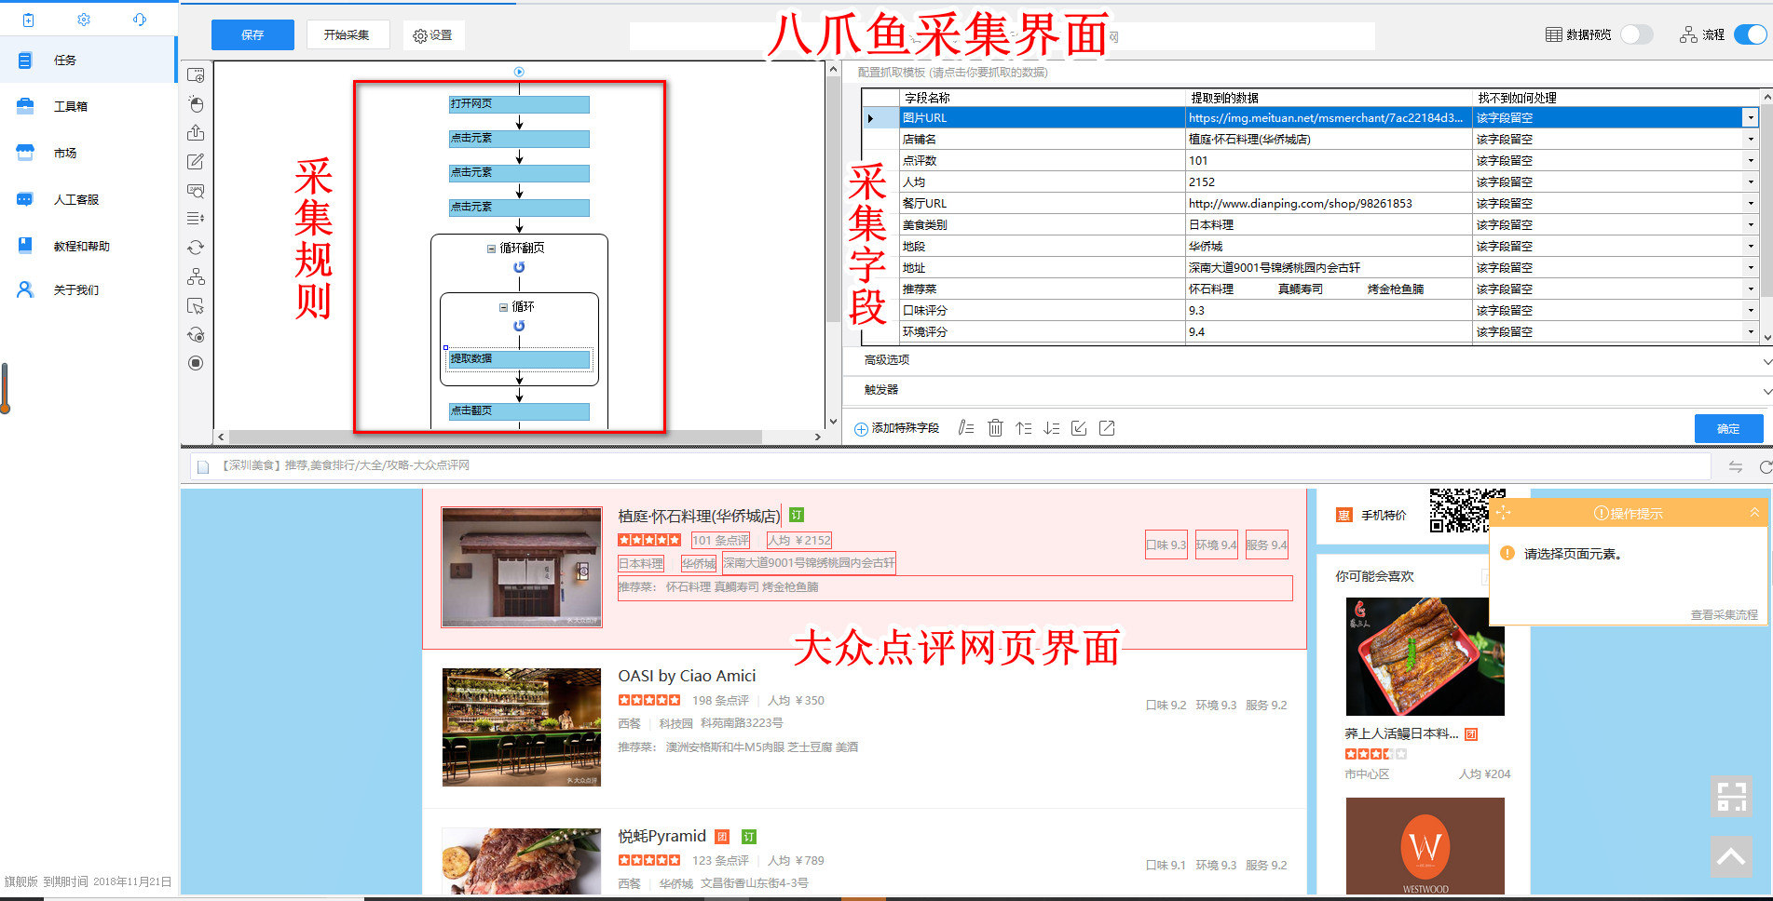Click the play marker at top of flowchart
This screenshot has height=901, width=1773.
point(519,72)
